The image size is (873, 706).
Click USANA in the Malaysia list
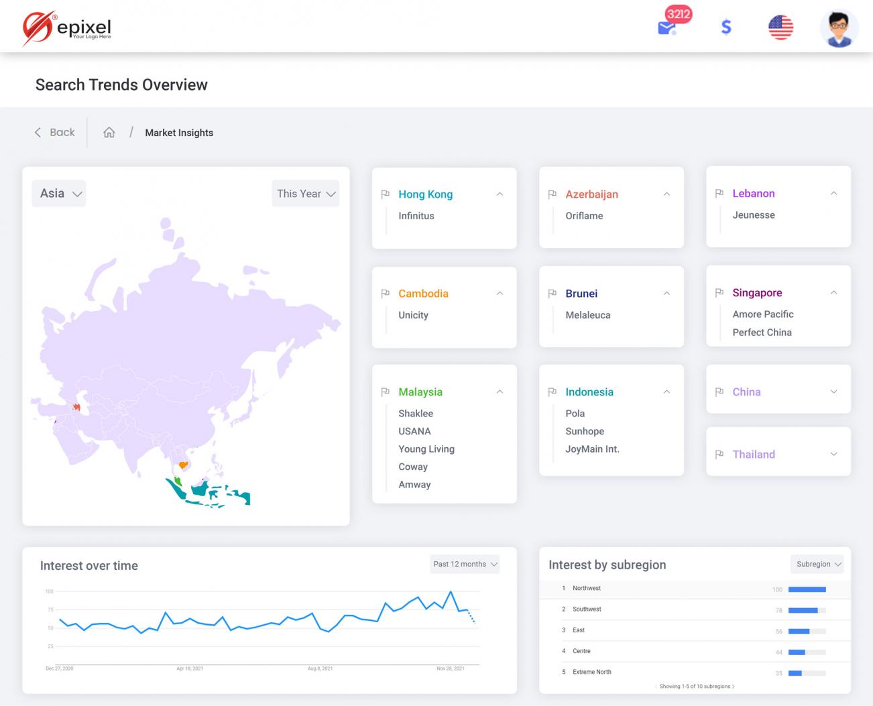[x=414, y=432]
